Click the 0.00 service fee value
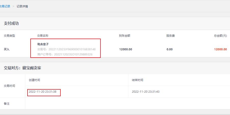230x115 pixels. click(x=170, y=50)
